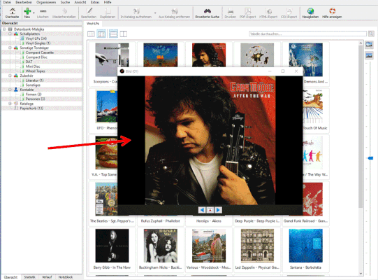Select Various - Woodstock album cover
Screen dimensions: 378x280
(x=209, y=246)
